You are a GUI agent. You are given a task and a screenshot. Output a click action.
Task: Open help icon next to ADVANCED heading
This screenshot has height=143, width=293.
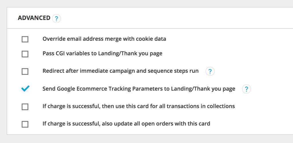point(56,19)
